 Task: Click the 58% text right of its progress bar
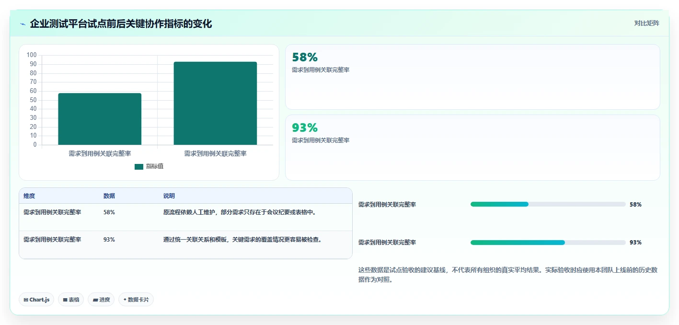pos(635,205)
